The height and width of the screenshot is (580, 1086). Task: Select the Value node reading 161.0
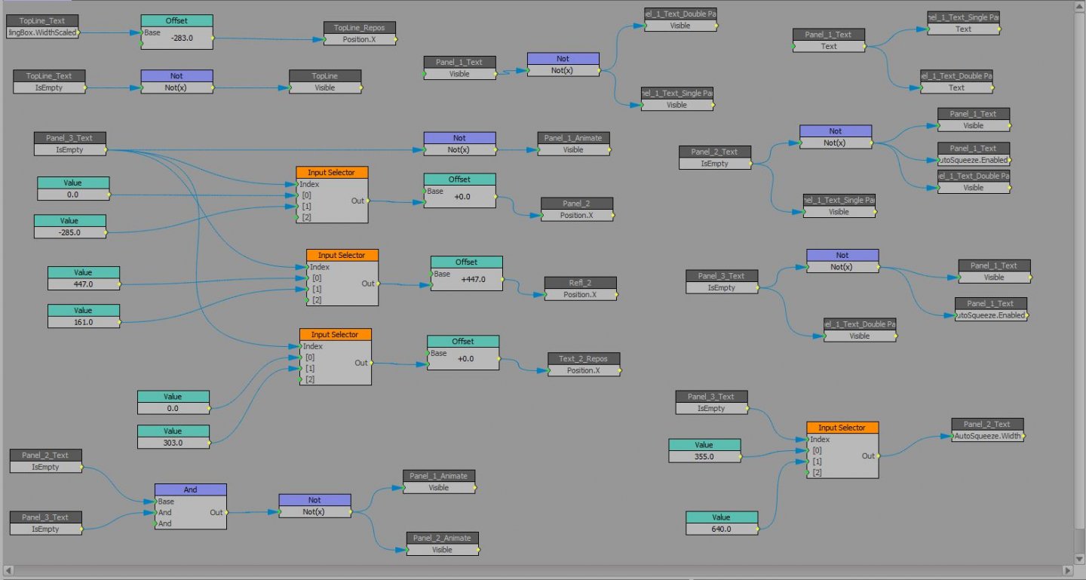83,316
